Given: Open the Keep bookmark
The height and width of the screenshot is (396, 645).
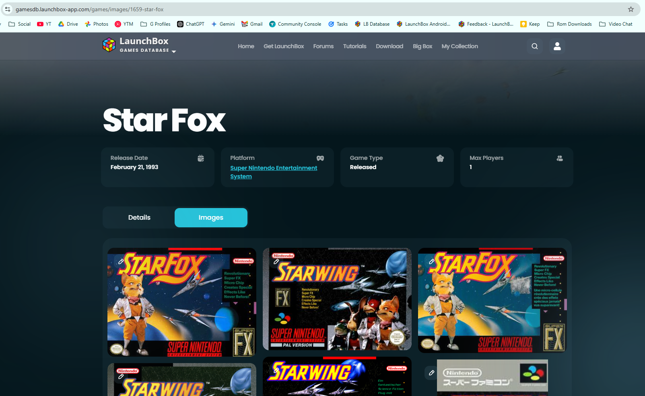Looking at the screenshot, I should (x=530, y=24).
